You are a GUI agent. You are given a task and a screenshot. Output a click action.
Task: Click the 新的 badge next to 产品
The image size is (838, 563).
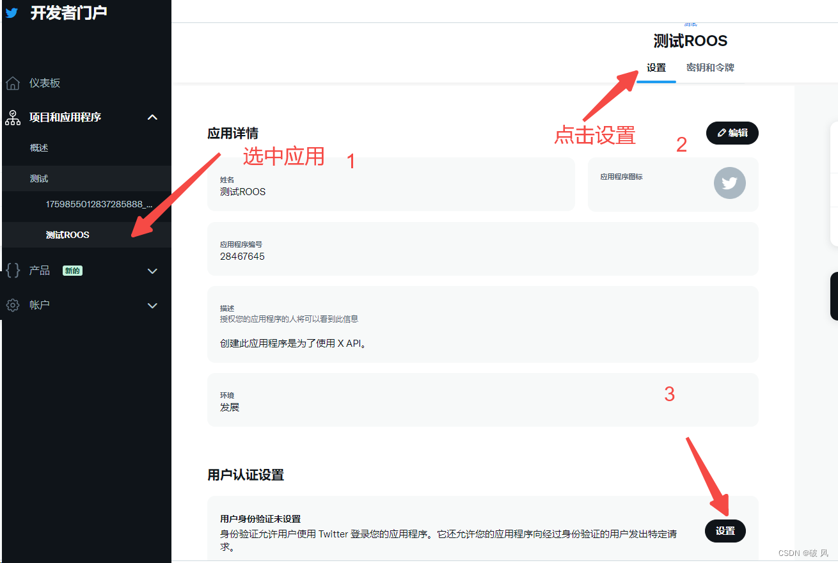[72, 271]
